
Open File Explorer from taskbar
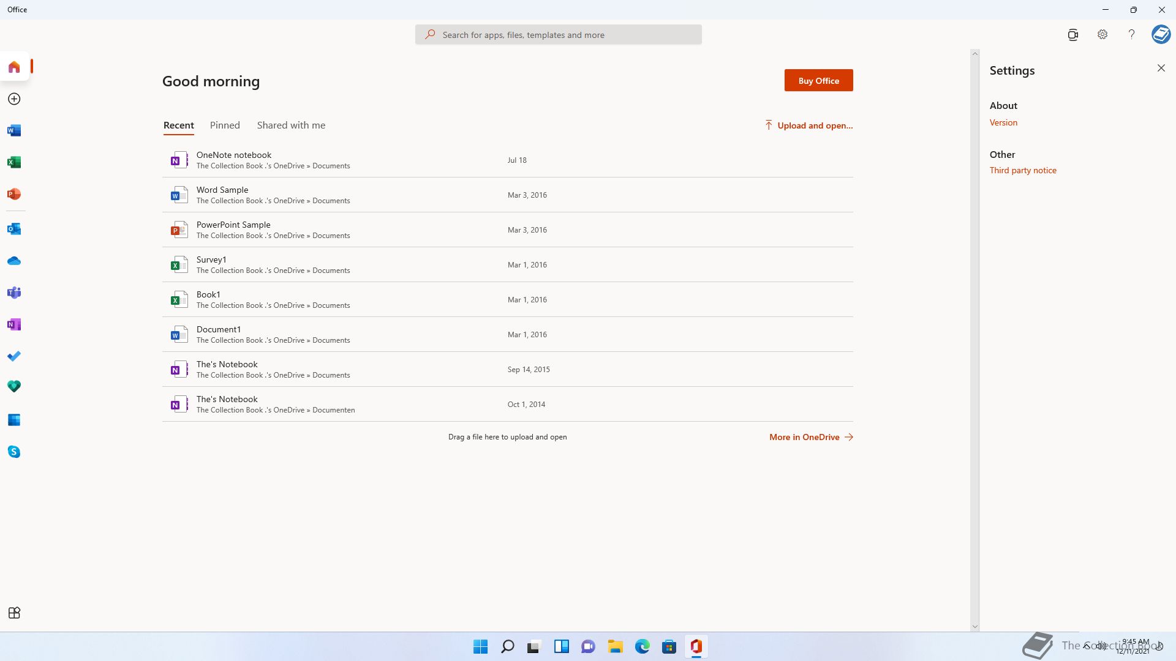tap(615, 646)
